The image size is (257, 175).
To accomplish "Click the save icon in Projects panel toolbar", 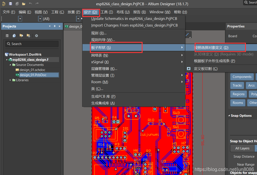I will 7,36.
